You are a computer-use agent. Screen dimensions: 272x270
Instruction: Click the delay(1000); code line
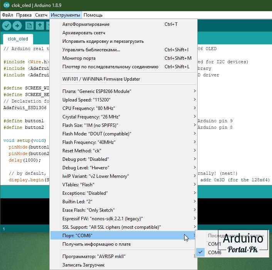[x=25, y=160]
